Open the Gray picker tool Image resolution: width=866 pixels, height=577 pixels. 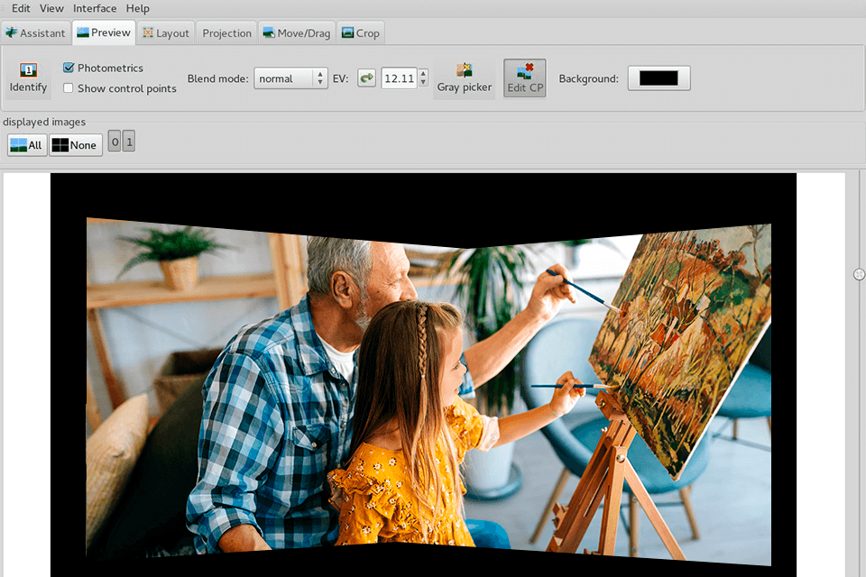click(x=464, y=78)
